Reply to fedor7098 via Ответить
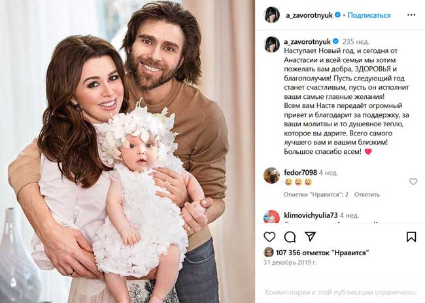 (x=367, y=194)
